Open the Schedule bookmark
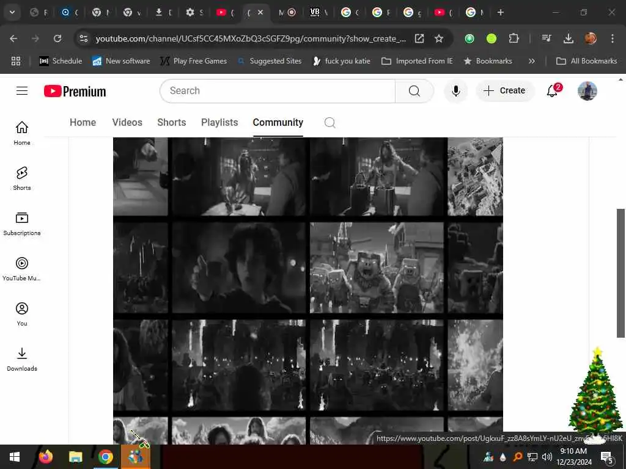 tap(61, 61)
